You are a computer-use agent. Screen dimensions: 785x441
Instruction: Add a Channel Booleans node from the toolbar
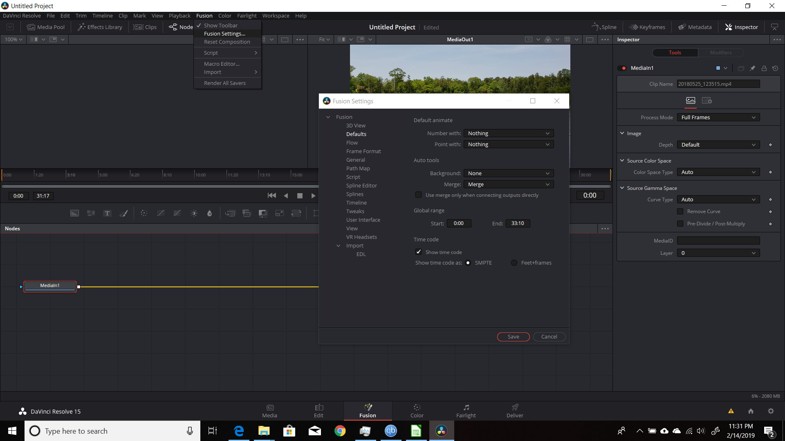click(247, 213)
